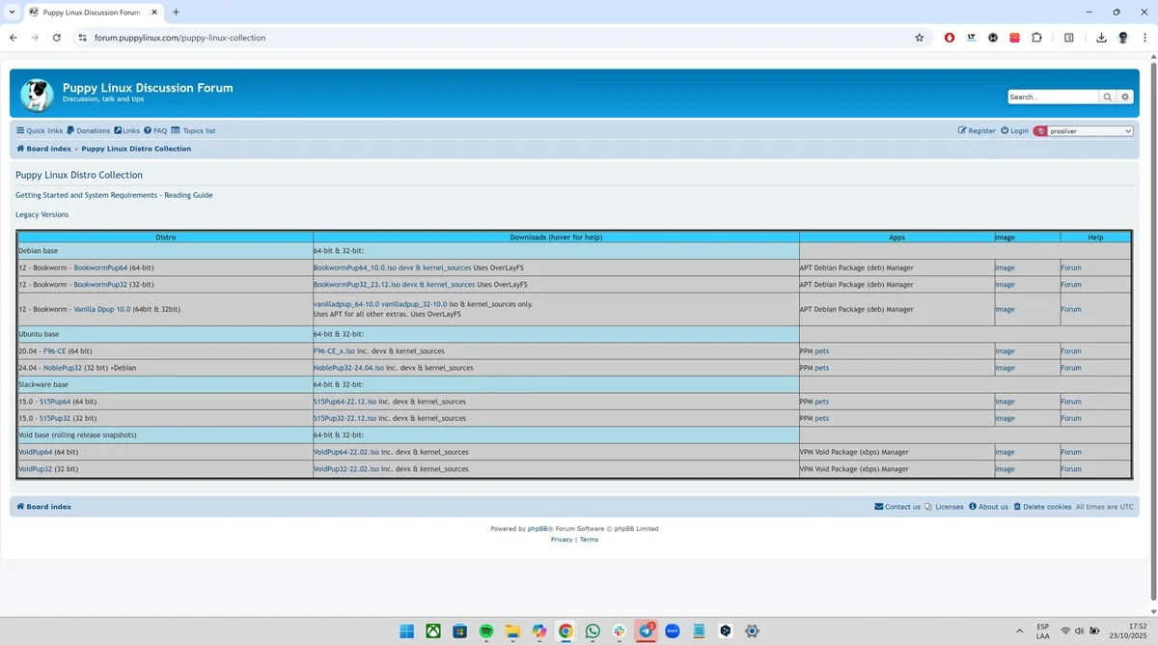Open Chrome downloads icon
The width and height of the screenshot is (1158, 645).
pos(1101,38)
